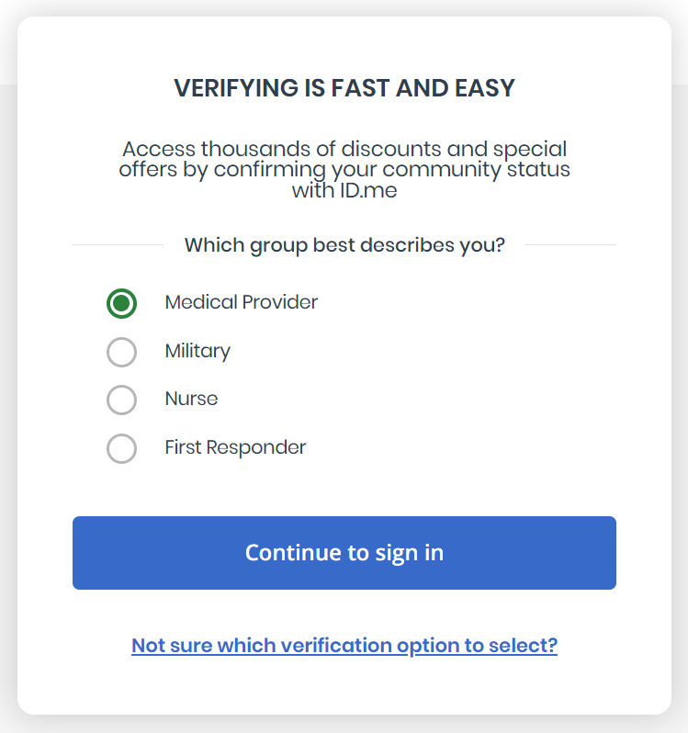Screen dimensions: 688x733
Task: Click the divider line left of the group question
Action: (118, 245)
